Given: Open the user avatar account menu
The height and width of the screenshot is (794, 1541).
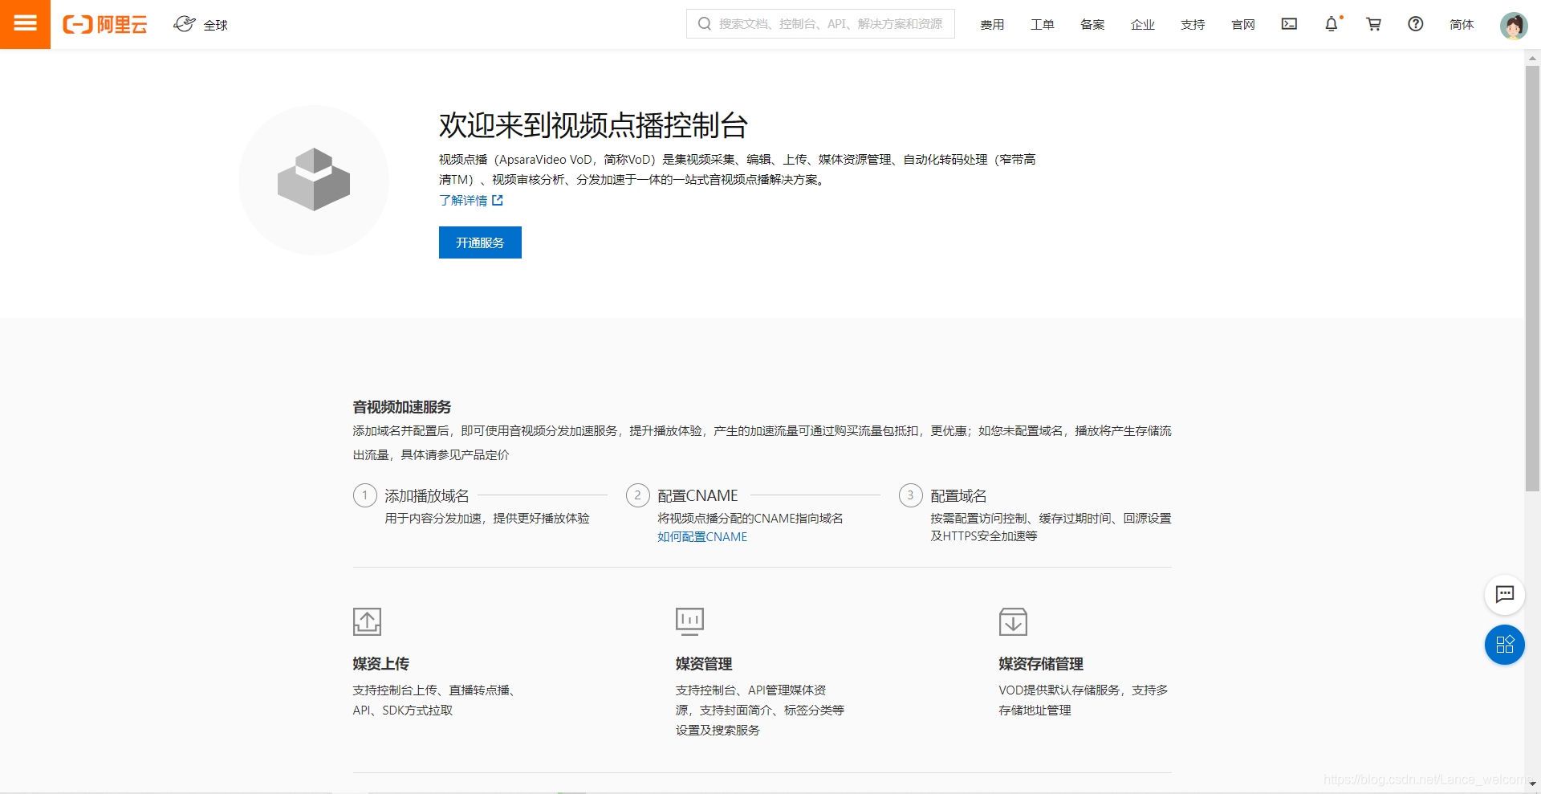Looking at the screenshot, I should 1514,26.
